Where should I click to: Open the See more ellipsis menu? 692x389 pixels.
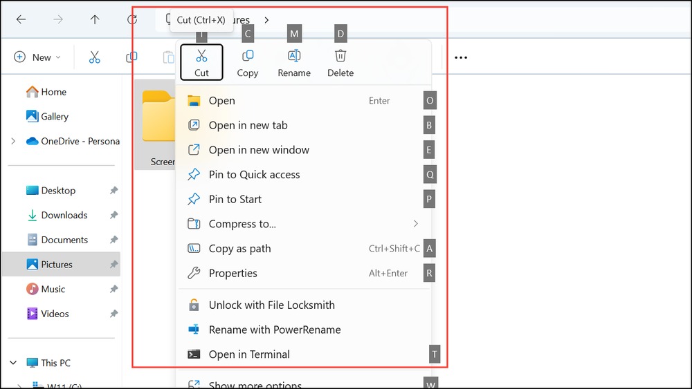pyautogui.click(x=461, y=57)
